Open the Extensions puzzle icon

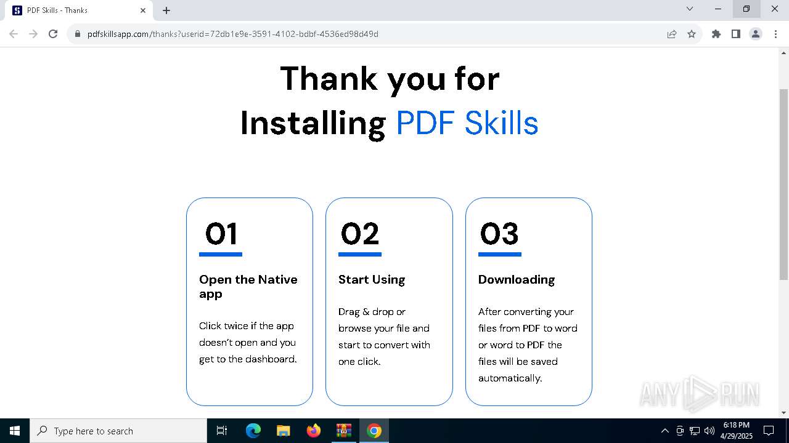(716, 34)
